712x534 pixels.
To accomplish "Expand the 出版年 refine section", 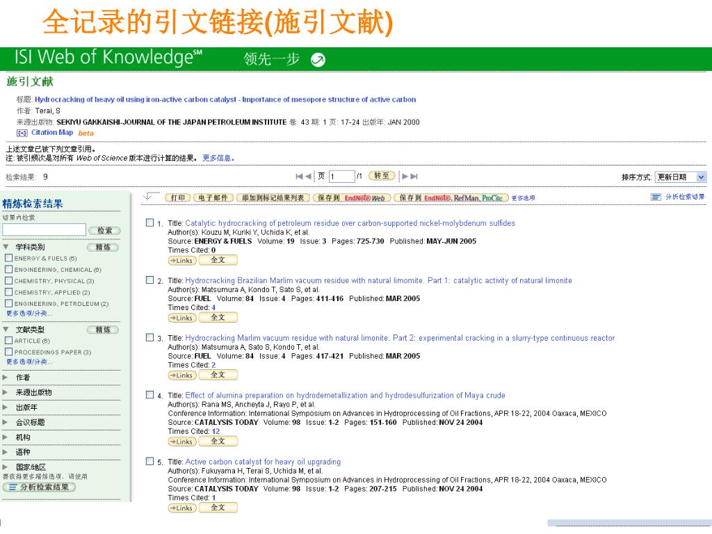I will pos(6,407).
